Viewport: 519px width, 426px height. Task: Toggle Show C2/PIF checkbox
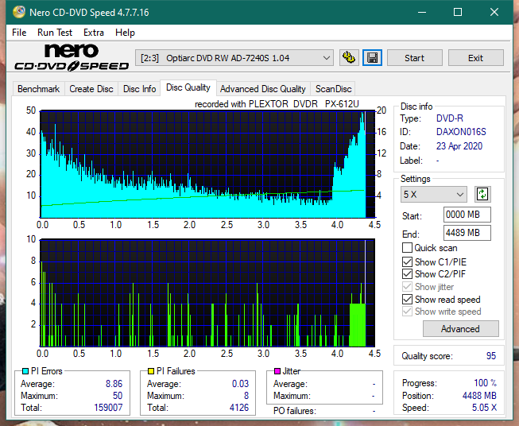pos(407,274)
